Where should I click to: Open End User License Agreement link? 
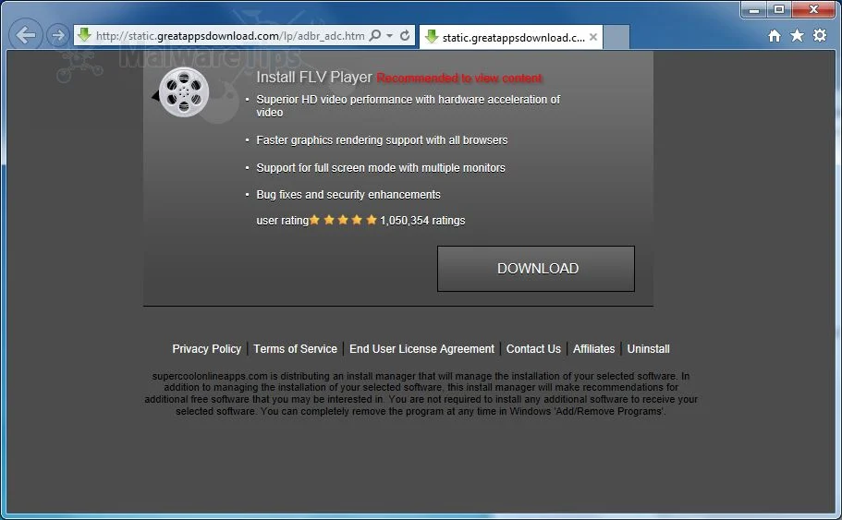[421, 349]
